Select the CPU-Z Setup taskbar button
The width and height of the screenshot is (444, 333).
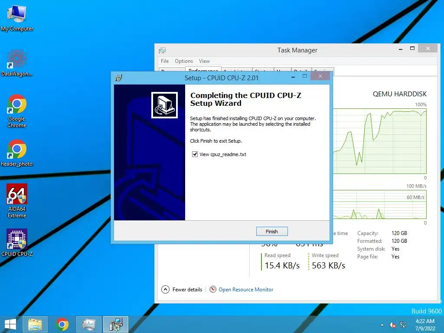point(116,324)
